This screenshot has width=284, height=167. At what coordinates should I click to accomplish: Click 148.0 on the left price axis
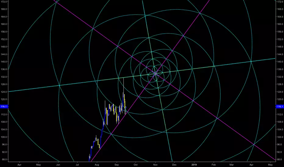(x=4, y=46)
